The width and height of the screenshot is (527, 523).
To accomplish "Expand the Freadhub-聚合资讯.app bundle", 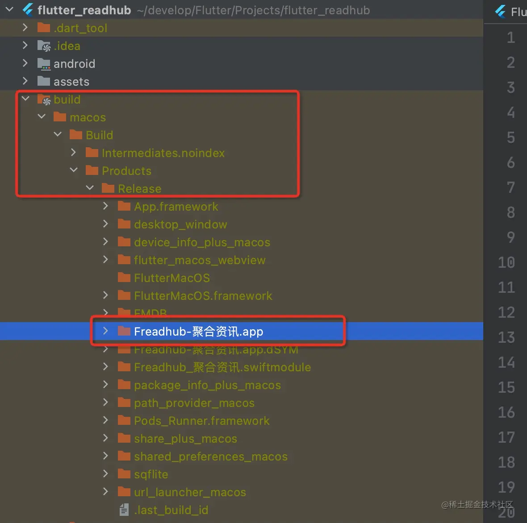I will coord(105,331).
